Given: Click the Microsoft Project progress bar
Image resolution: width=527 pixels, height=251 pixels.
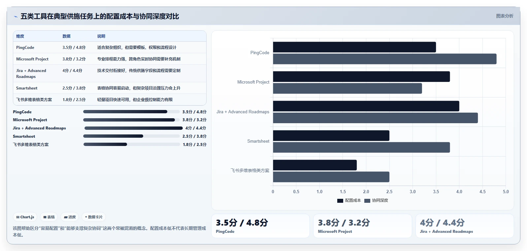Looking at the screenshot, I should pyautogui.click(x=131, y=120).
